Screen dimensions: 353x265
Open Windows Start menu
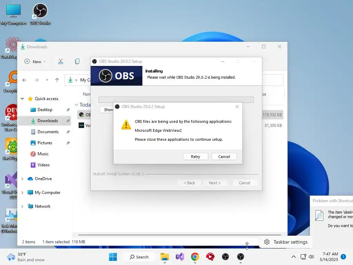113,257
